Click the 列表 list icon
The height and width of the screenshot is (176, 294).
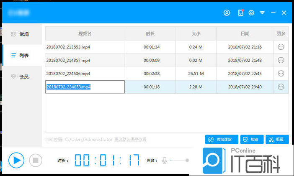[x=13, y=56]
